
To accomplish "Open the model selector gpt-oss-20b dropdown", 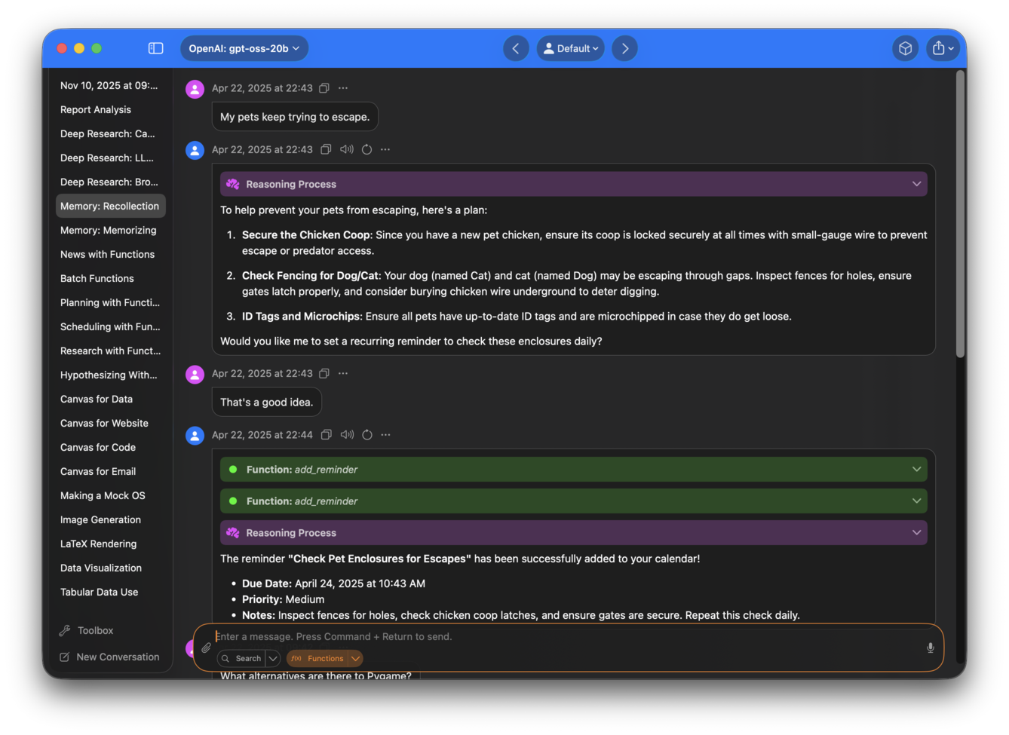I will tap(244, 48).
